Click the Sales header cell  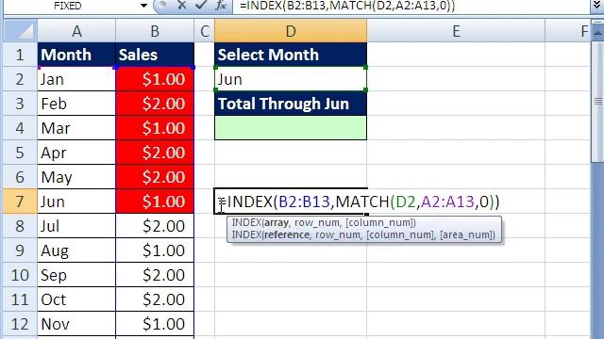click(x=155, y=55)
